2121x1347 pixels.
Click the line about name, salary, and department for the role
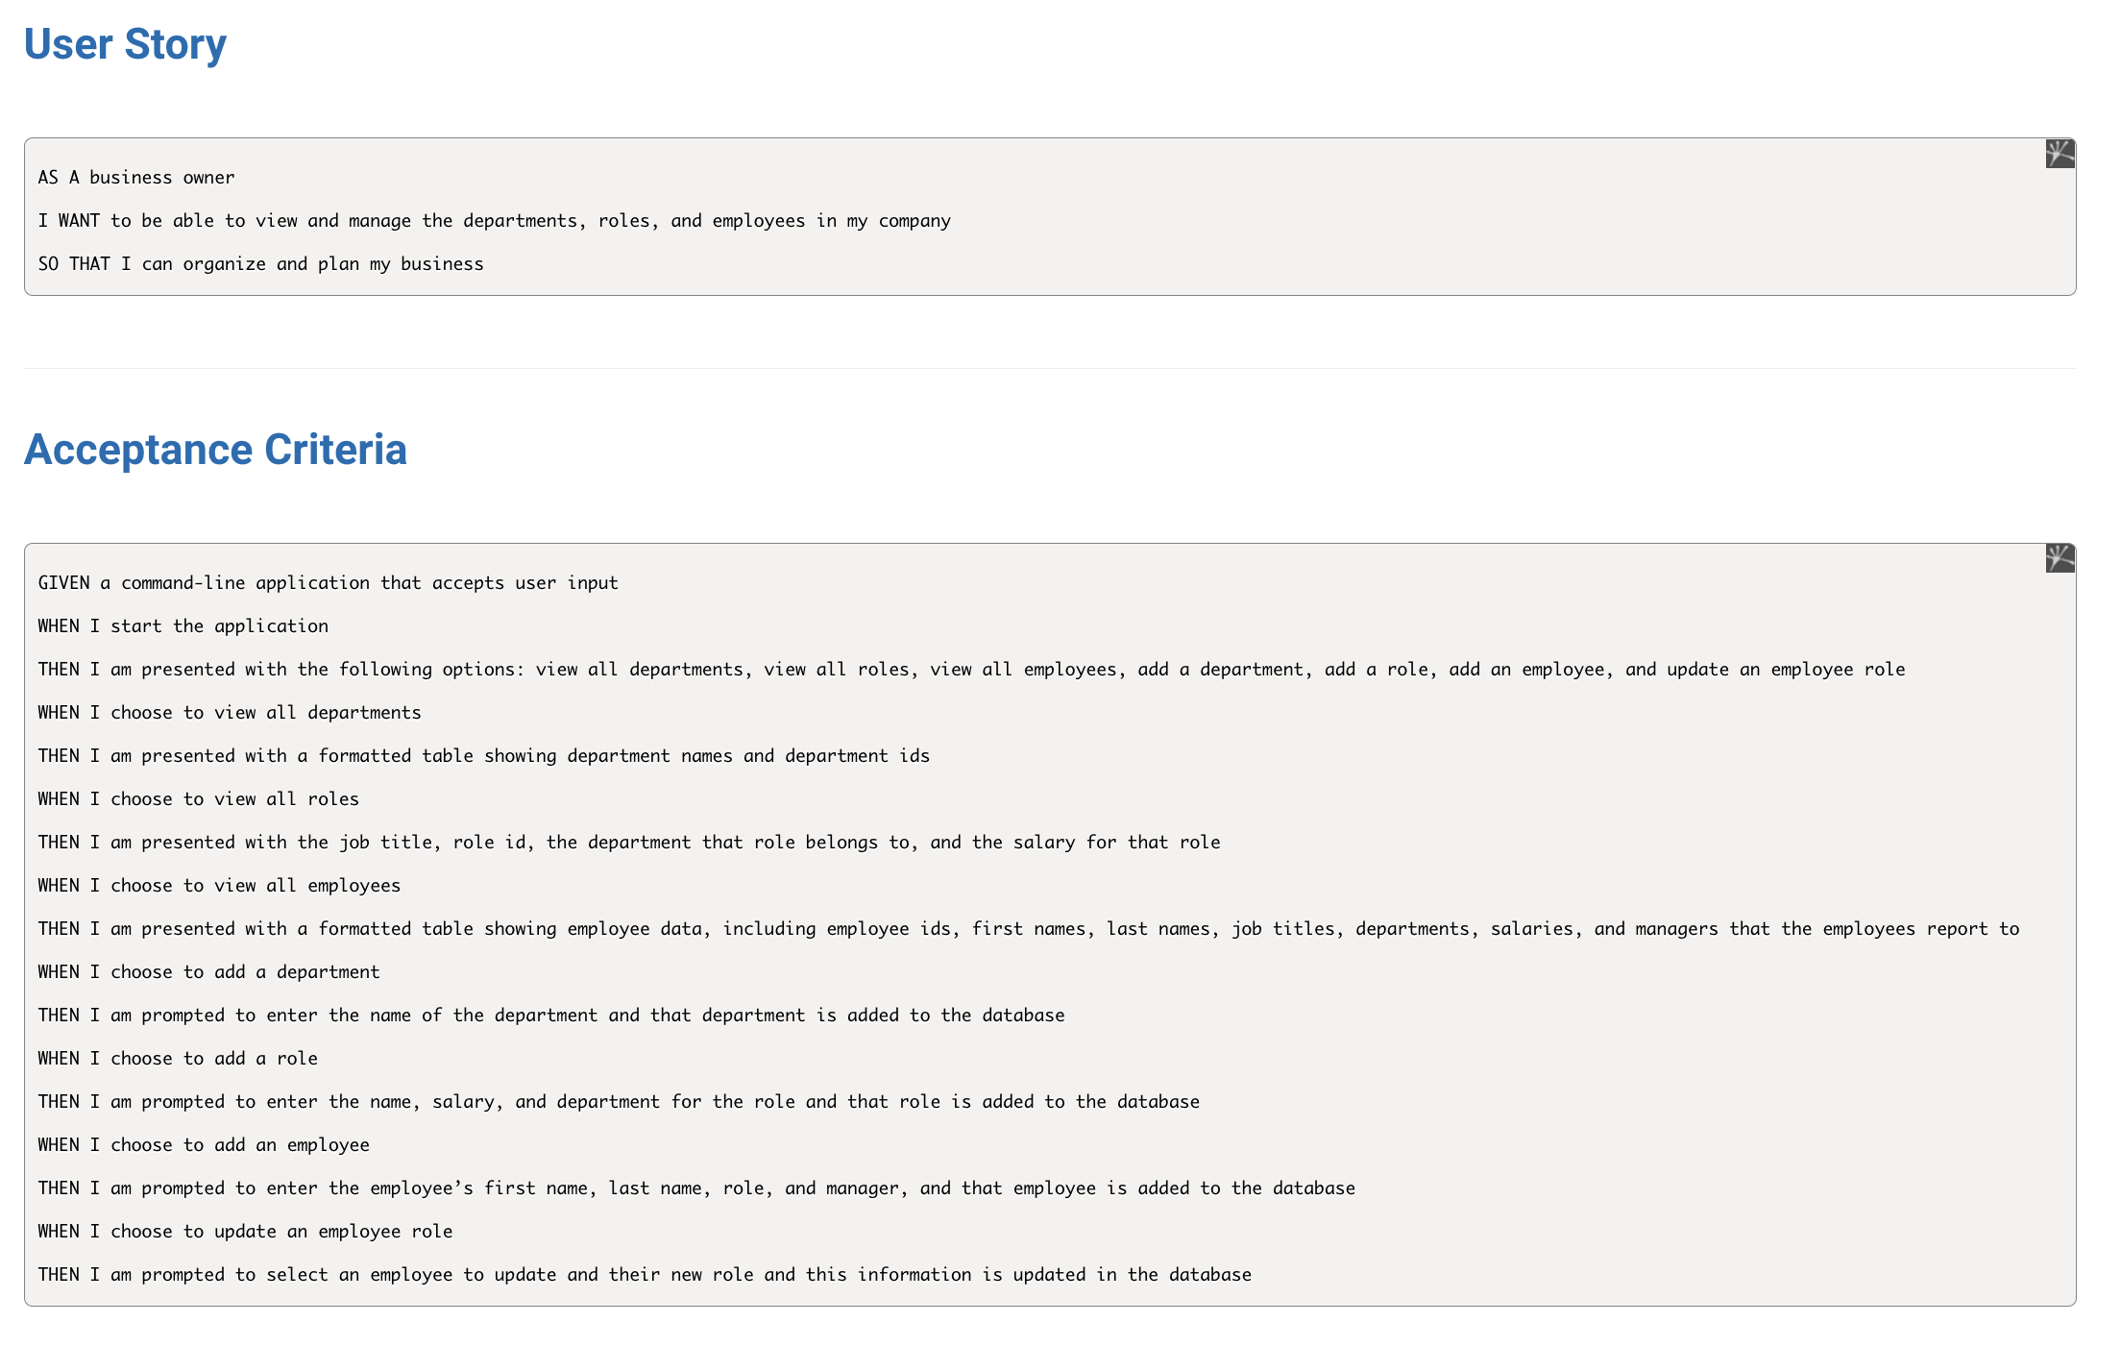619,1102
